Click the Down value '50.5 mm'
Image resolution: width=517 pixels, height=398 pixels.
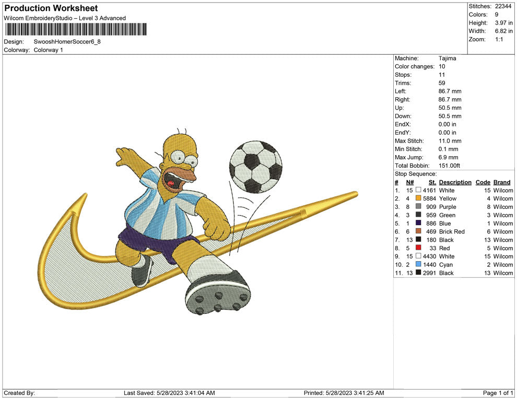click(x=450, y=116)
